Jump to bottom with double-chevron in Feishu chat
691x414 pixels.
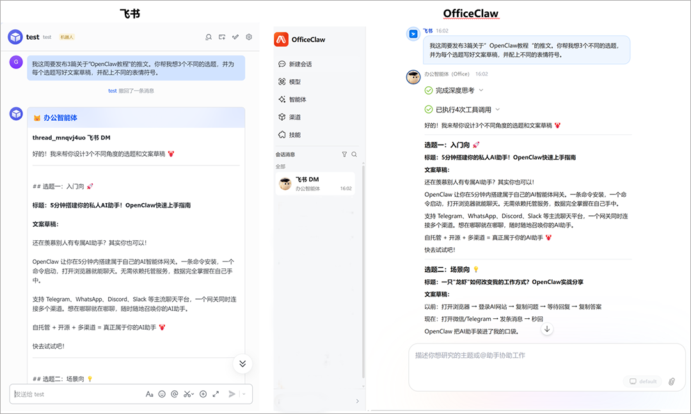(x=242, y=364)
